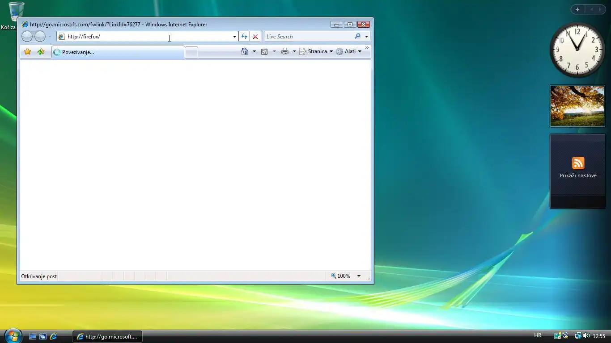Open the Stranica menu
611x343 pixels.
316,51
